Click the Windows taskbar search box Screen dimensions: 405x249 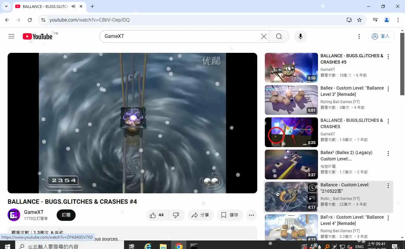[70, 246]
